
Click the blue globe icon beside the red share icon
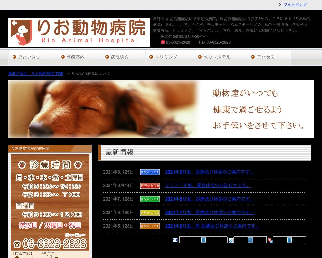click(x=272, y=241)
